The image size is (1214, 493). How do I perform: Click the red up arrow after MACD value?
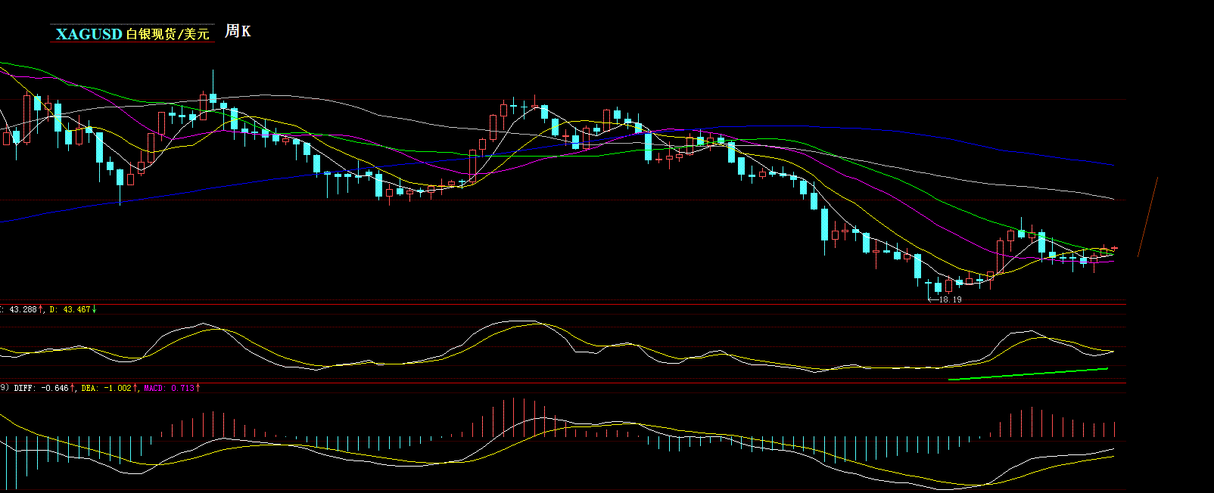click(x=198, y=388)
